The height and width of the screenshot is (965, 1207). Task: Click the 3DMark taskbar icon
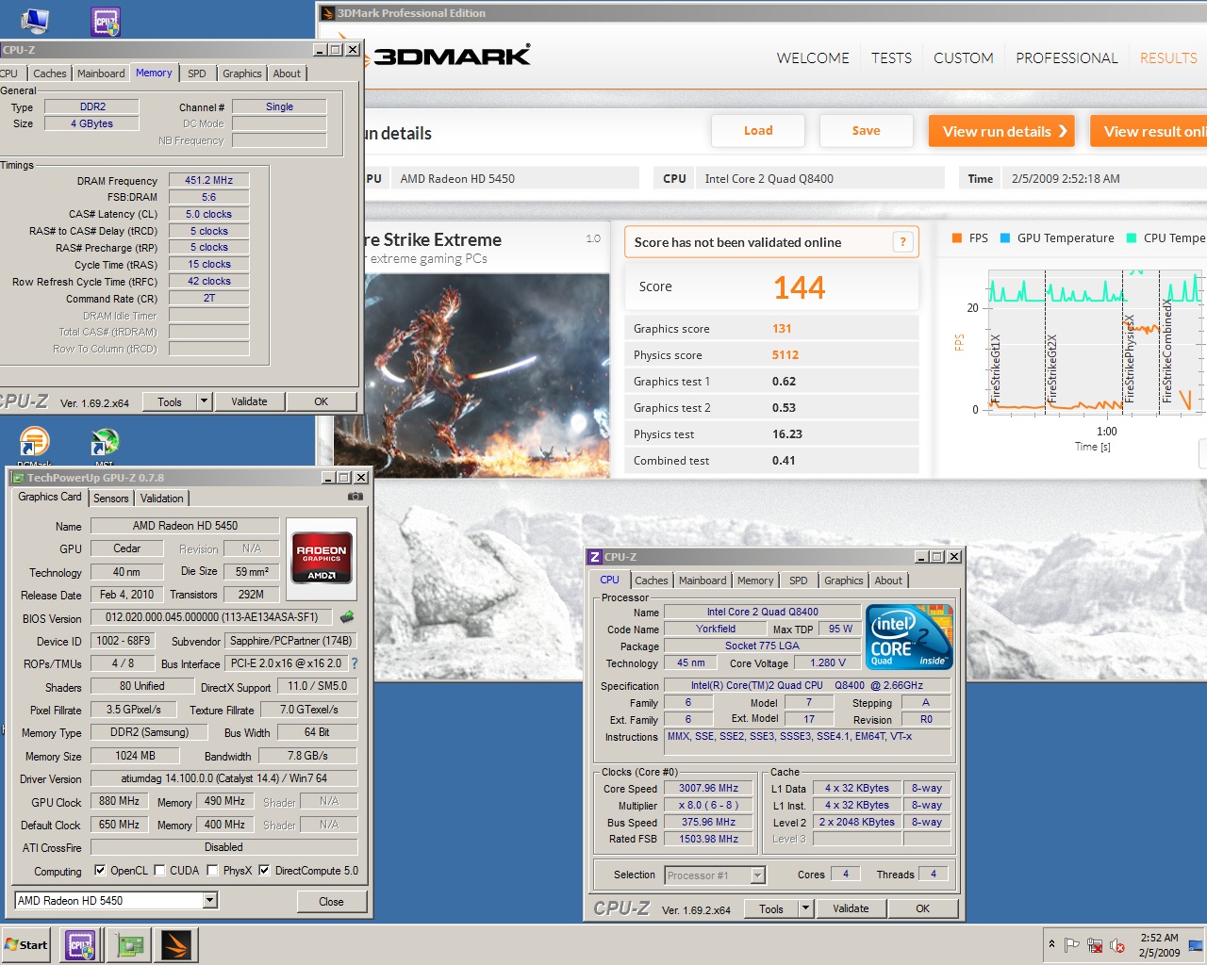(176, 945)
